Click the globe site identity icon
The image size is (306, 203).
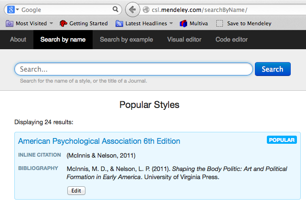pyautogui.click(x=147, y=10)
